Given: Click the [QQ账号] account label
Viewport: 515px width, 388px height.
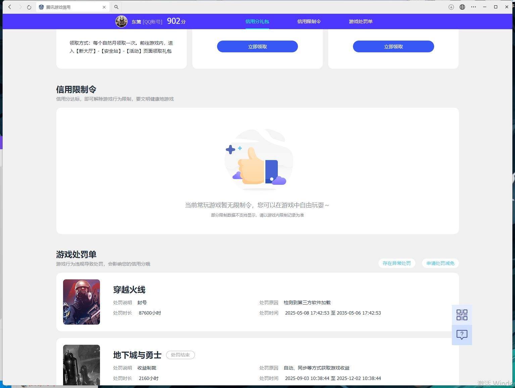Looking at the screenshot, I should tap(152, 22).
